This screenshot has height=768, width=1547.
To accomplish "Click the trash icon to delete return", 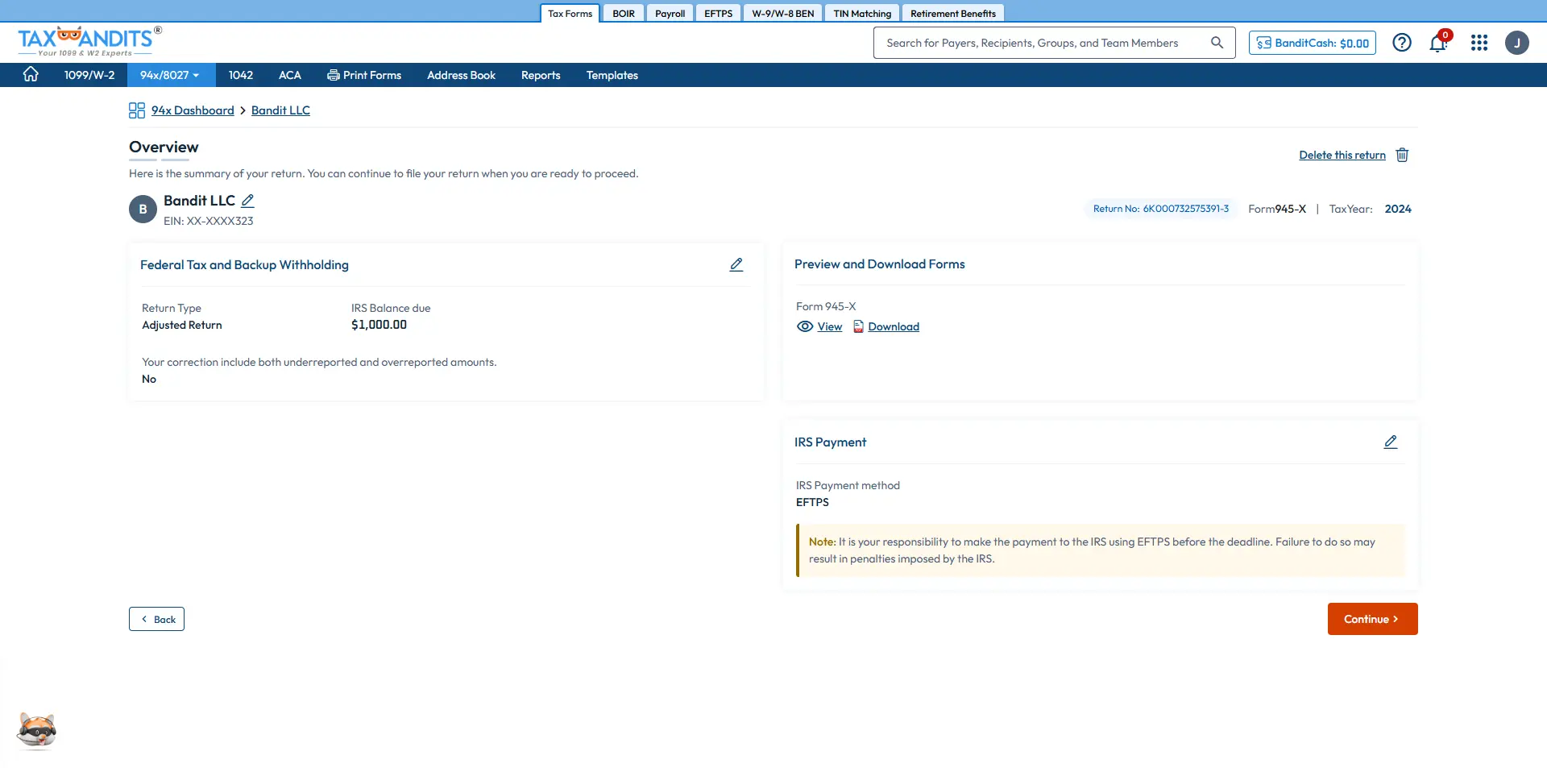I will click(x=1402, y=155).
